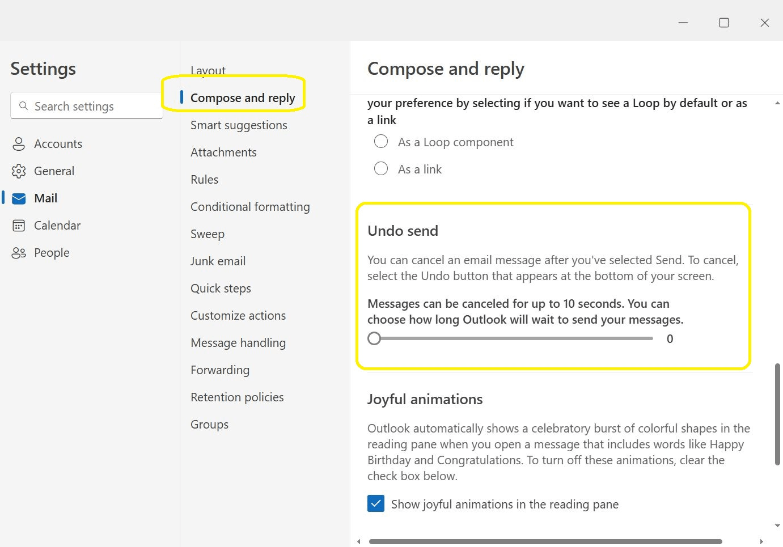This screenshot has height=547, width=783.
Task: Click the horizontal scrollbar right arrow
Action: (761, 541)
